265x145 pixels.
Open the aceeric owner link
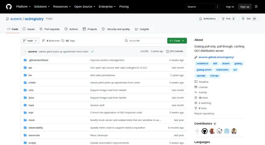pos(16,19)
